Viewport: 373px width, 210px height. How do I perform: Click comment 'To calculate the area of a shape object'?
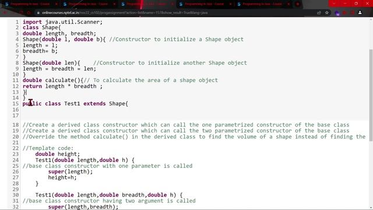151,80
